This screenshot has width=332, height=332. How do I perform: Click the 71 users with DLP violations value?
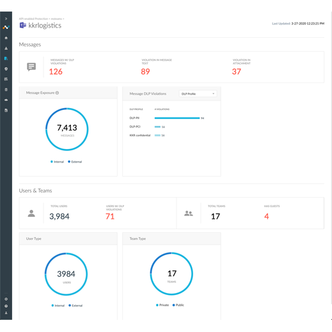pos(110,216)
